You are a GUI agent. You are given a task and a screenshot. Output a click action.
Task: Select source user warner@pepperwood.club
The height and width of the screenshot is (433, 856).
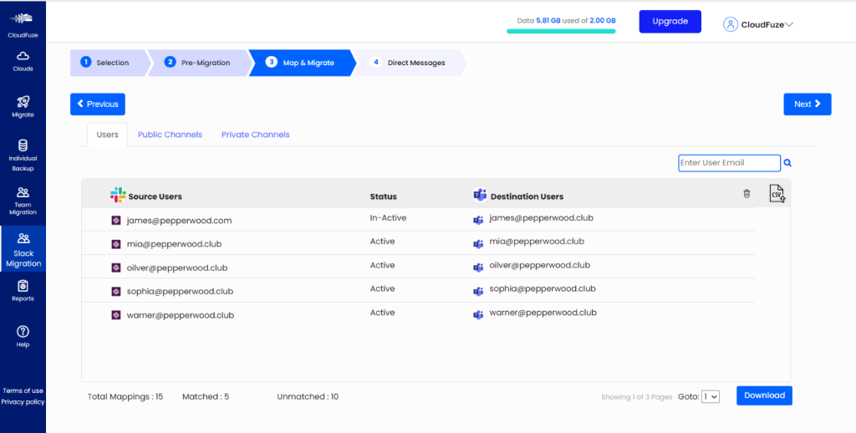point(181,315)
